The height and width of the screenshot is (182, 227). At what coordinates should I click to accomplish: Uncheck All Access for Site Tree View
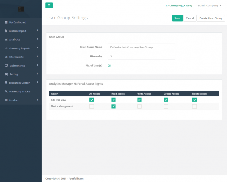tap(92, 100)
